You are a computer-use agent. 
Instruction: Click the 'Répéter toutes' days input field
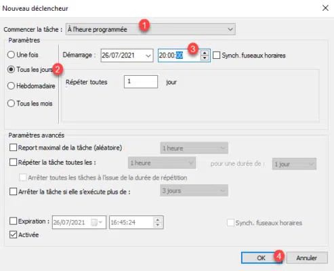(141, 81)
